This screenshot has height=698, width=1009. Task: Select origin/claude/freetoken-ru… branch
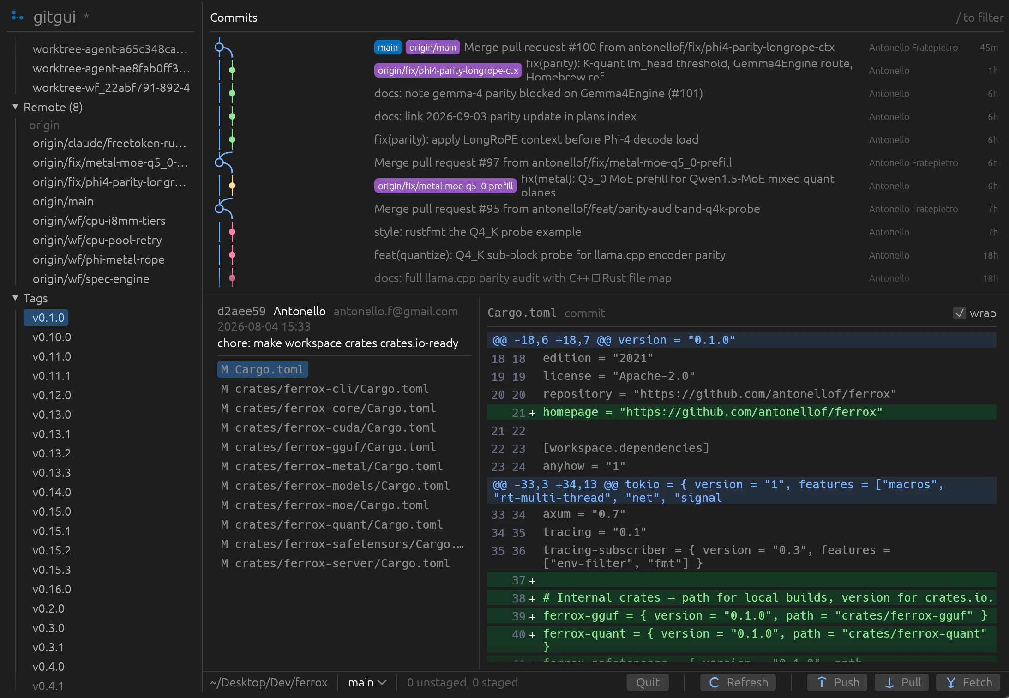109,143
